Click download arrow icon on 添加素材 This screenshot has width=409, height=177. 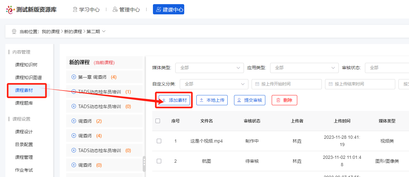(x=164, y=100)
